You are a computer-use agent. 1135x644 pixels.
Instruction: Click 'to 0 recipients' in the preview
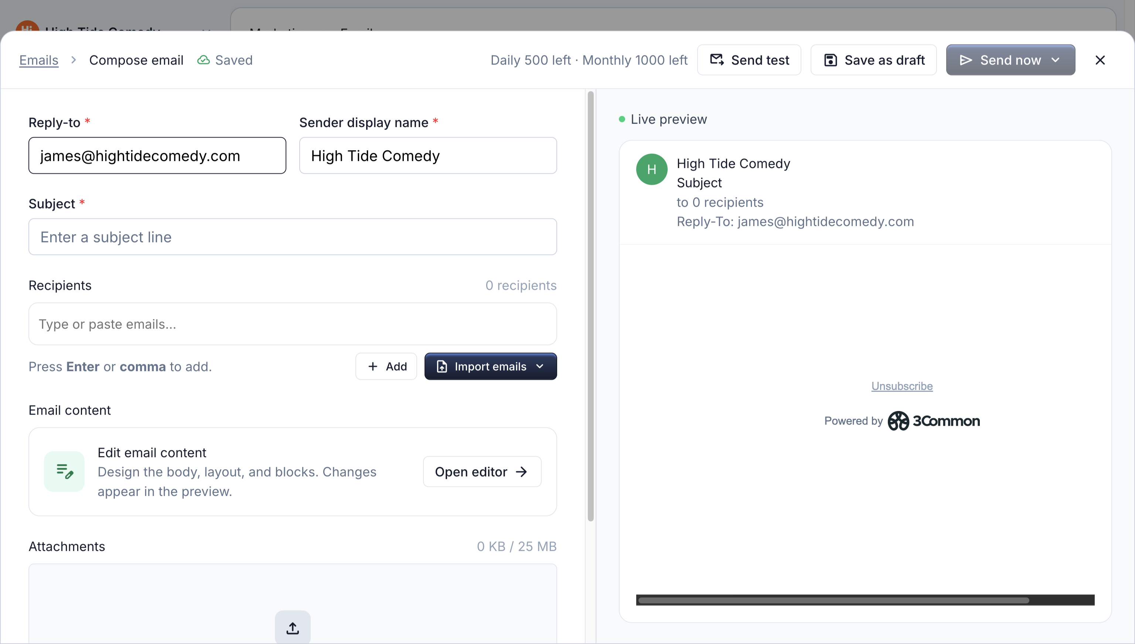720,202
